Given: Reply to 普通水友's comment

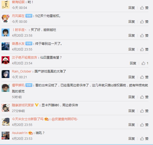Looking at the screenshot, I should tap(131, 49).
